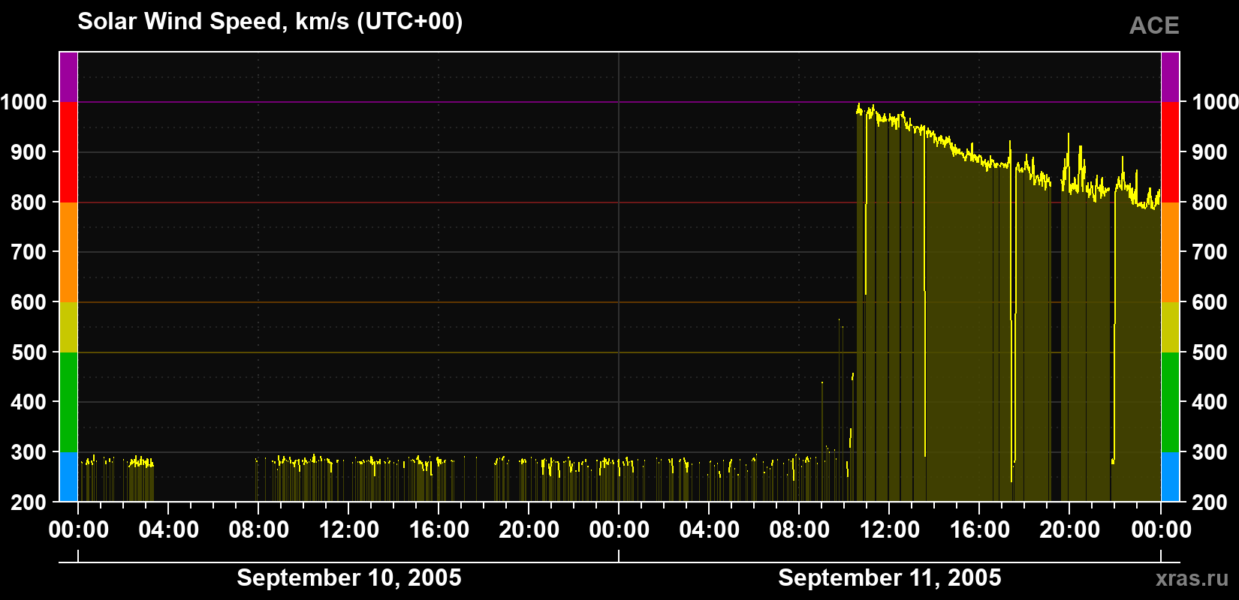Click the 12:00 time label of September 11
The width and height of the screenshot is (1239, 600).
coord(890,530)
